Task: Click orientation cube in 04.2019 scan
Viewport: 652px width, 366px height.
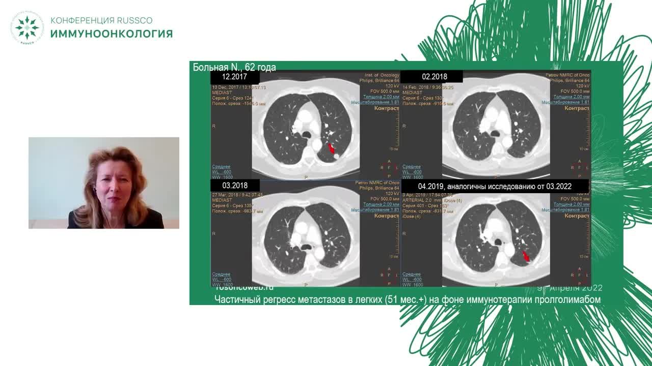Action: (x=580, y=275)
